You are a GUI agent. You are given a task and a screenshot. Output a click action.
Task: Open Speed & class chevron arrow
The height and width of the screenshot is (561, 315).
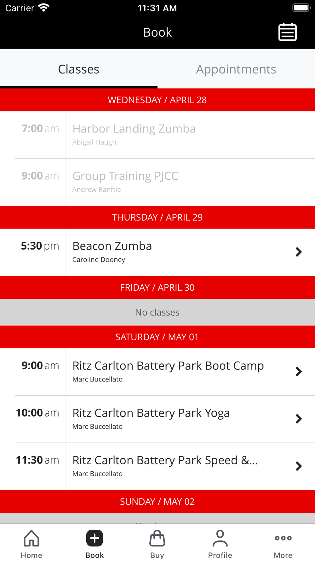click(x=299, y=466)
